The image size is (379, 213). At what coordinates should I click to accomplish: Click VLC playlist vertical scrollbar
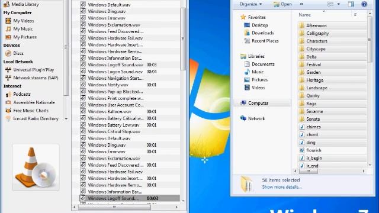(183, 38)
